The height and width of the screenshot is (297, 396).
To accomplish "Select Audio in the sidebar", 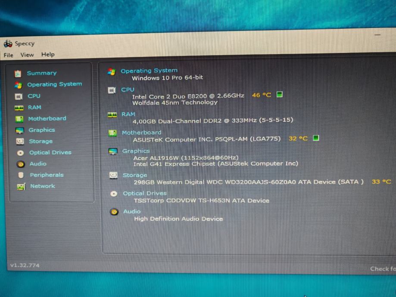I will 38,164.
